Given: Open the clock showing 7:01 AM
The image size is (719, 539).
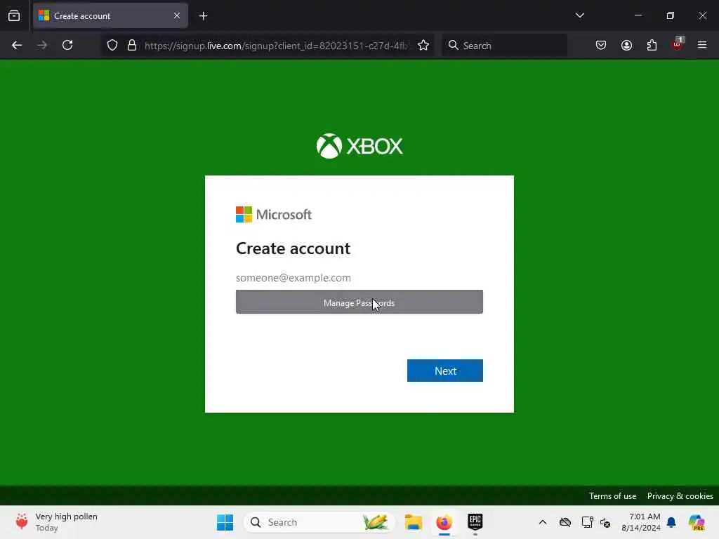Looking at the screenshot, I should pyautogui.click(x=640, y=522).
